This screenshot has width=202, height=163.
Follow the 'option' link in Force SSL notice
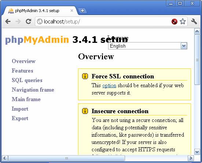[x=109, y=85]
